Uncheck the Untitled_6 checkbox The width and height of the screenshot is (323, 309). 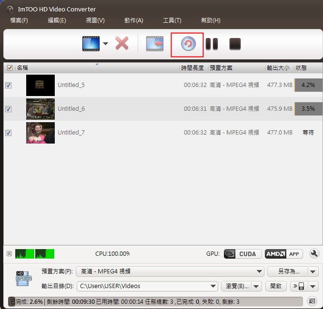pyautogui.click(x=8, y=109)
